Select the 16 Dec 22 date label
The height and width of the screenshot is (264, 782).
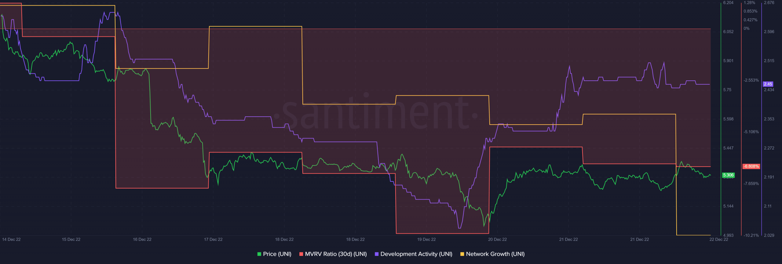click(142, 239)
